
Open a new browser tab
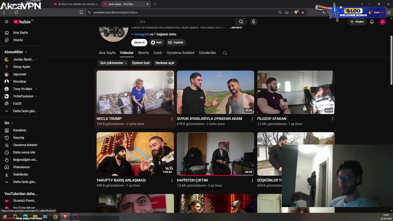click(155, 4)
